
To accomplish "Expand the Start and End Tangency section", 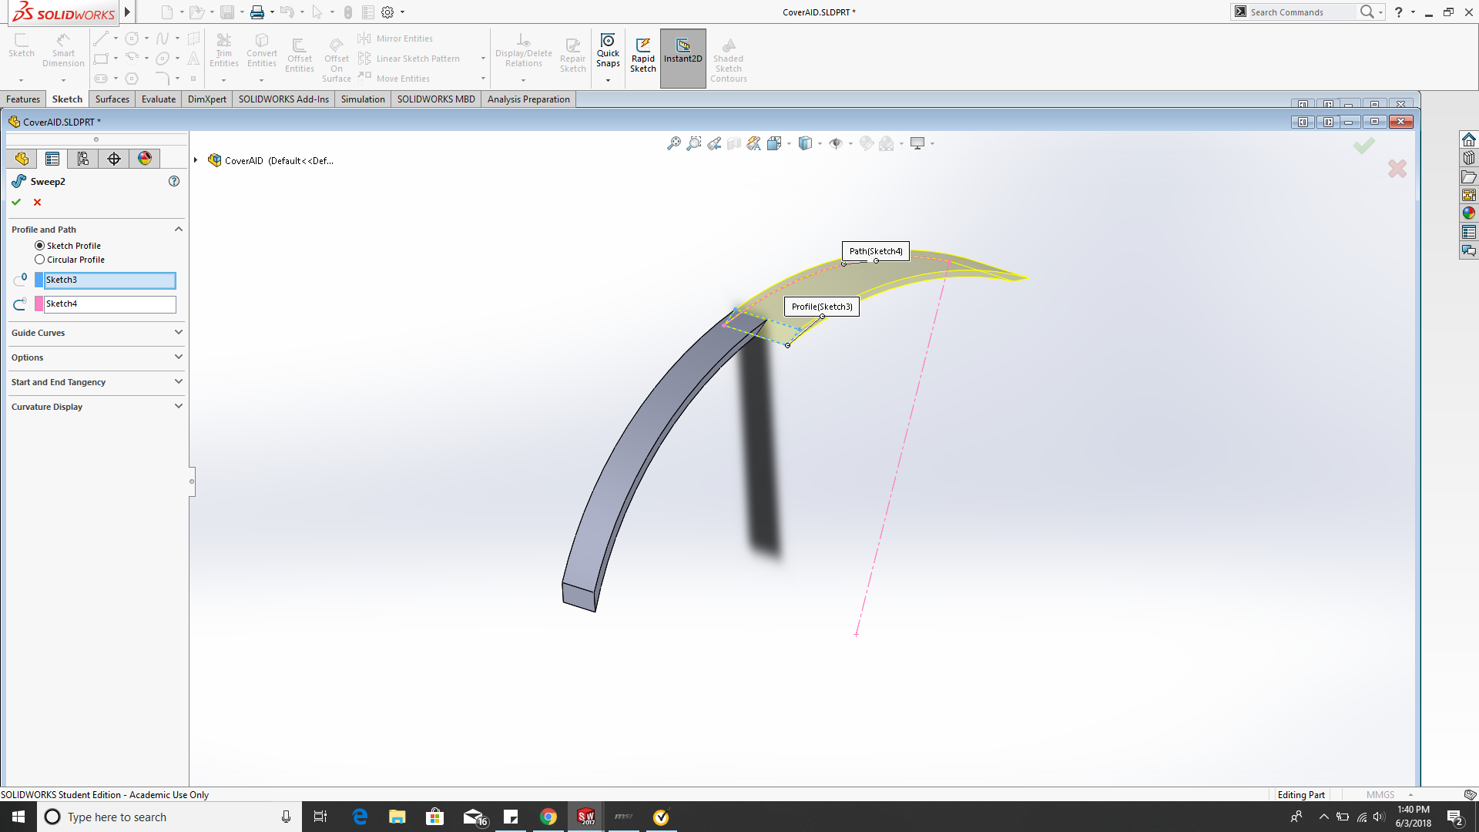I will [x=179, y=382].
